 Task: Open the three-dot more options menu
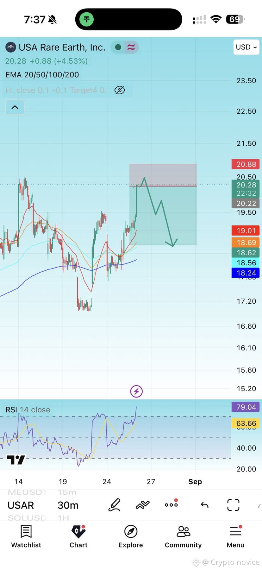(x=171, y=504)
